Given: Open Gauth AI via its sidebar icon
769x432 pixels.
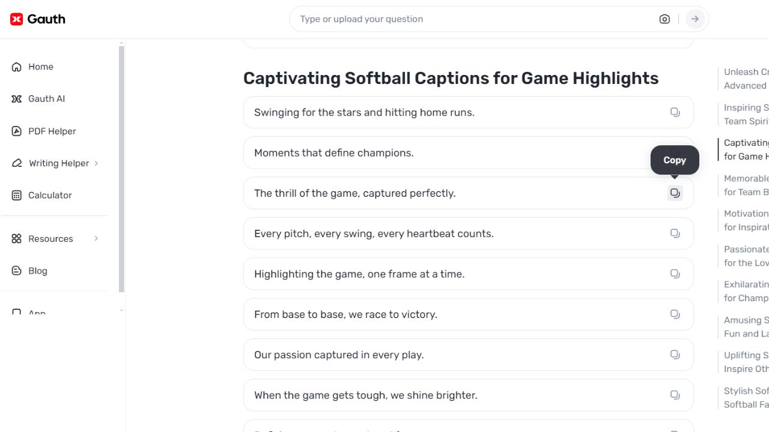Looking at the screenshot, I should tap(16, 98).
